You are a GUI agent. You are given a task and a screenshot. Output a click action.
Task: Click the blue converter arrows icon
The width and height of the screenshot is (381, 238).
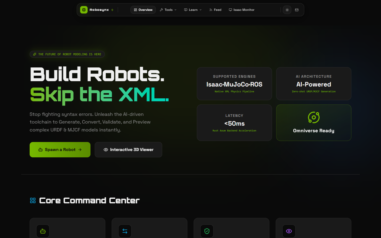[125, 231]
